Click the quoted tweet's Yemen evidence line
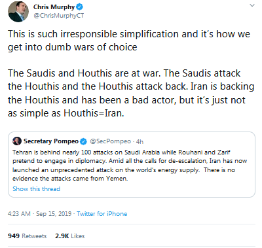This screenshot has height=248, width=262. 70,179
